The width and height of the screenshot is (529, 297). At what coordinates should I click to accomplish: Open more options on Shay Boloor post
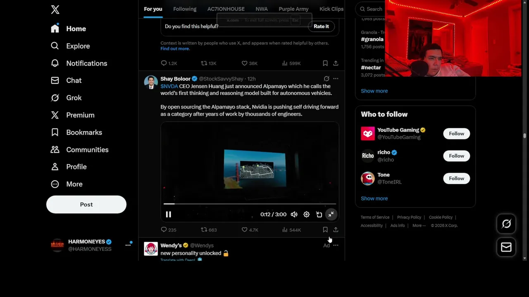coord(336,79)
